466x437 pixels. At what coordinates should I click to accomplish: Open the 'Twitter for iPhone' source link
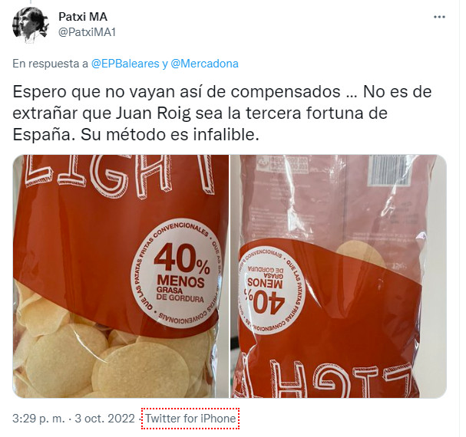190,419
